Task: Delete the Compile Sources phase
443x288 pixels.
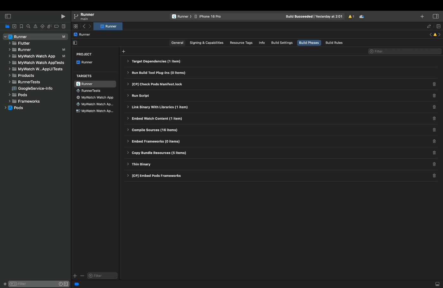Action: click(x=434, y=130)
